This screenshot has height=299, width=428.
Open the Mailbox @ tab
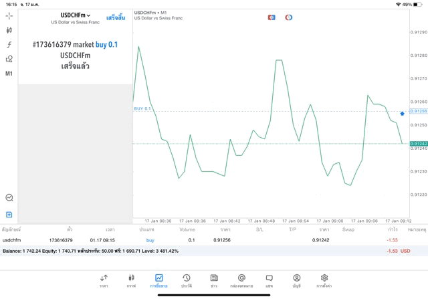click(241, 280)
